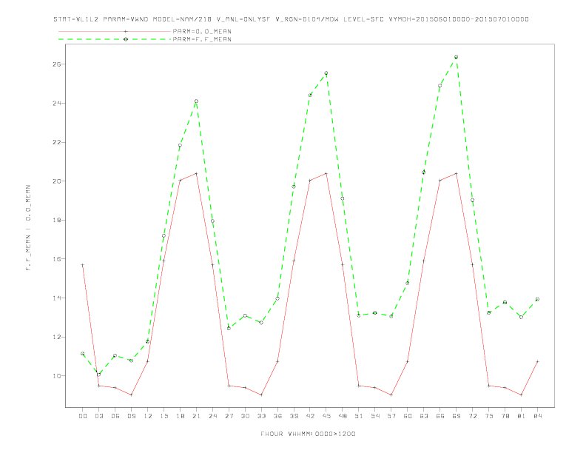The width and height of the screenshot is (586, 453).
Task: Click the green F.F_MEAN peak point at hour 21
Action: tap(196, 101)
